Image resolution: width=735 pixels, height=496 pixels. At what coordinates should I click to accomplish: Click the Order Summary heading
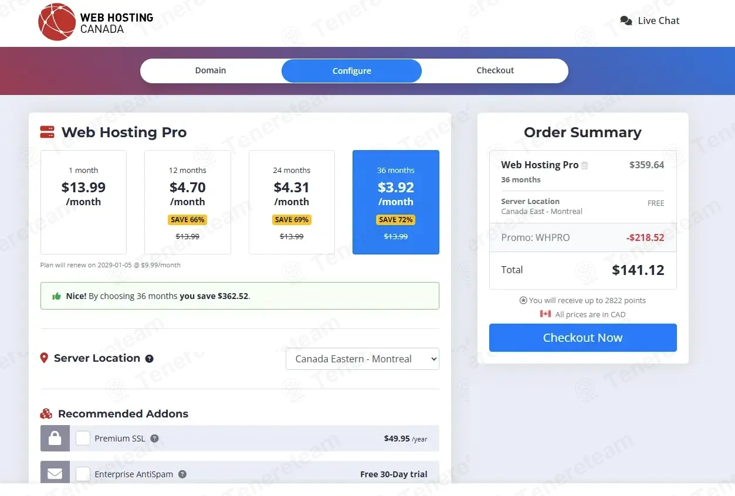(583, 133)
